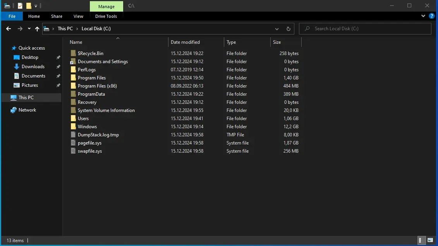Refresh the Local Disk (C:) view
Viewport: 438px width, 246px height.
[288, 29]
